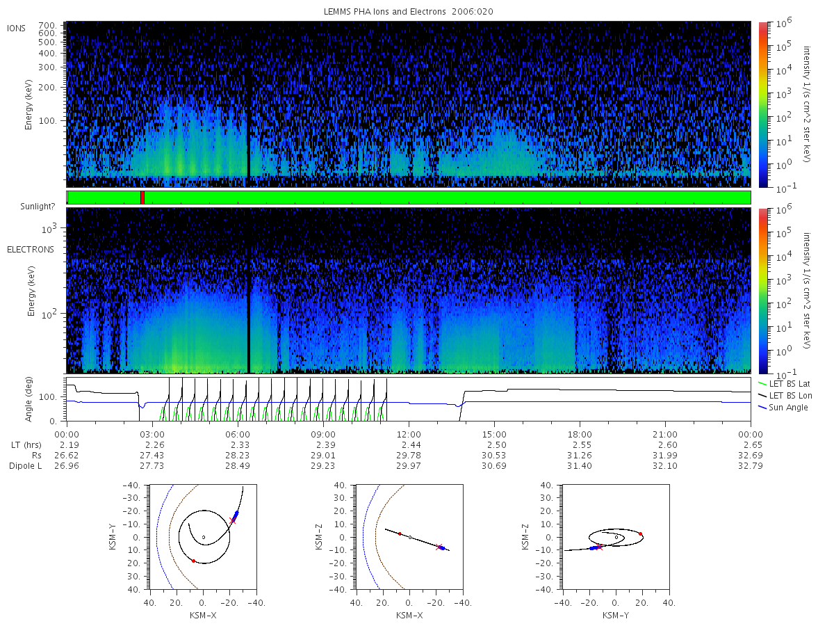Click the '06:00' time tick label
The height and width of the screenshot is (626, 834).
click(238, 434)
